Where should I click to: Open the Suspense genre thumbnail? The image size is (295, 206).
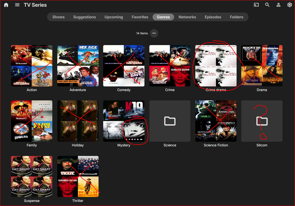[x=32, y=176]
